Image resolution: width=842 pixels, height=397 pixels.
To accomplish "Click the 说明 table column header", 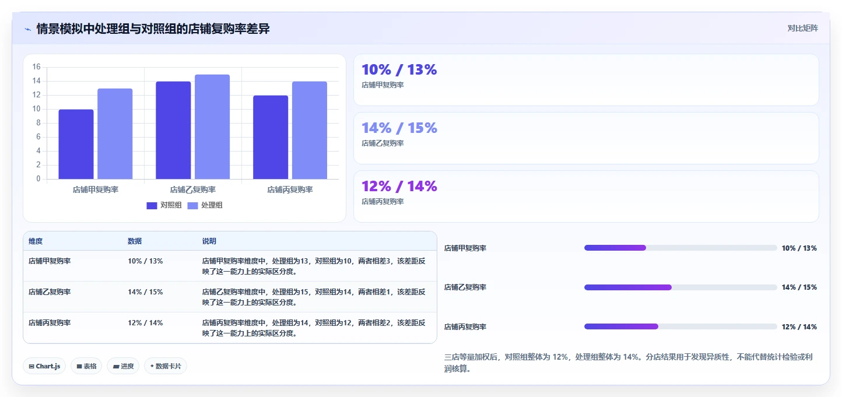I will point(209,241).
